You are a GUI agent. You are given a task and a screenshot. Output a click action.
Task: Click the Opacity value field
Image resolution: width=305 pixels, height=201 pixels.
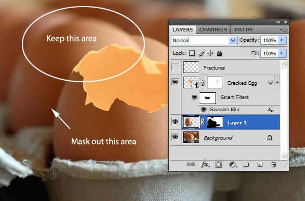click(x=269, y=41)
